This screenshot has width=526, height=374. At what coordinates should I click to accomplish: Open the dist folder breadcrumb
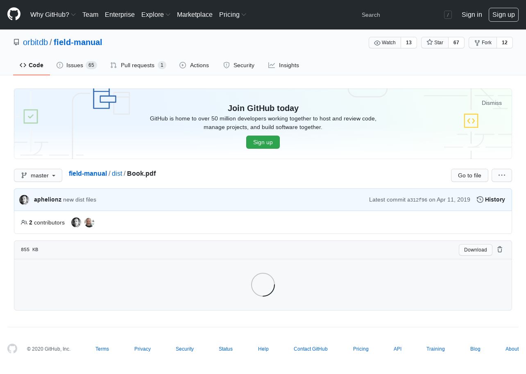(117, 173)
